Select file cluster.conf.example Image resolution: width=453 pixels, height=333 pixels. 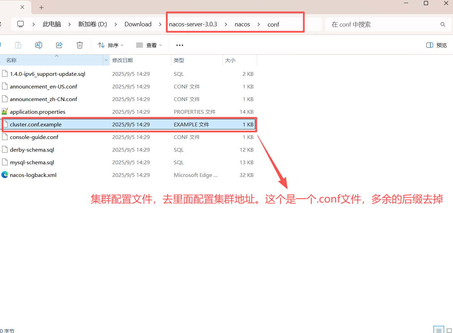coord(36,124)
